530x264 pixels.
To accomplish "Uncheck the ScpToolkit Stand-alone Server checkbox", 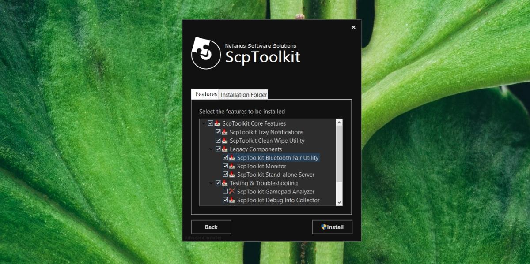I will (x=225, y=175).
